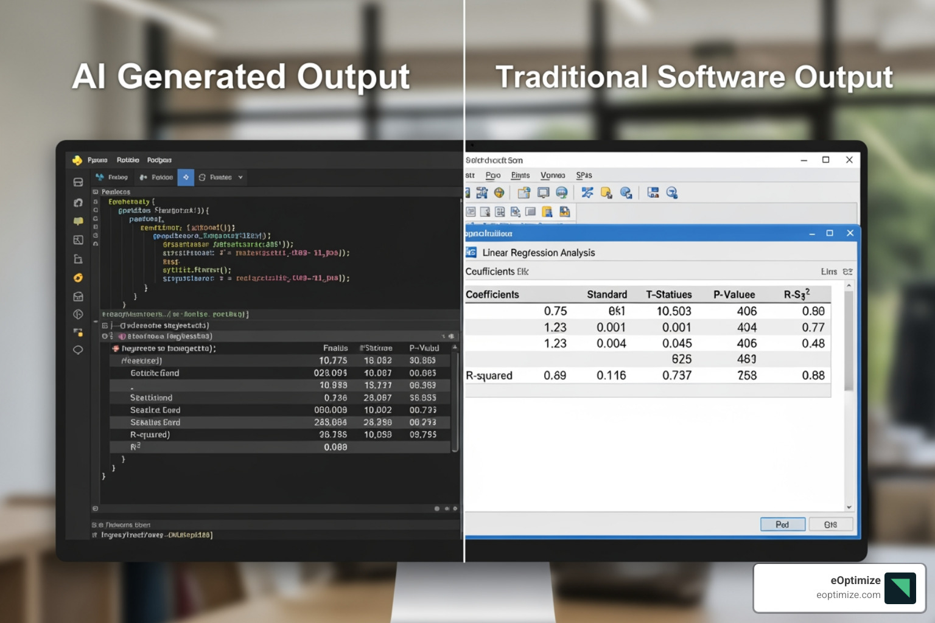Expand the tree node in the results panel
935x623 pixels.
(105, 326)
